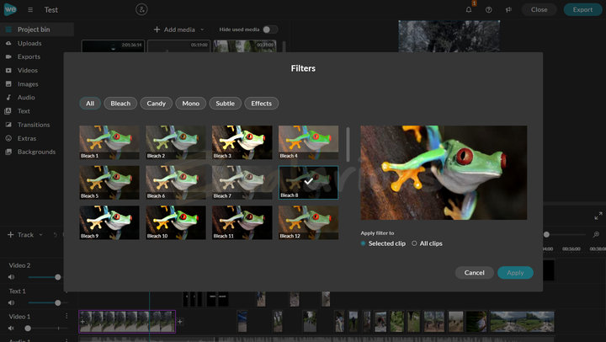Select the Bleach 11 filter thumbnail
The image size is (606, 342).
[242, 222]
